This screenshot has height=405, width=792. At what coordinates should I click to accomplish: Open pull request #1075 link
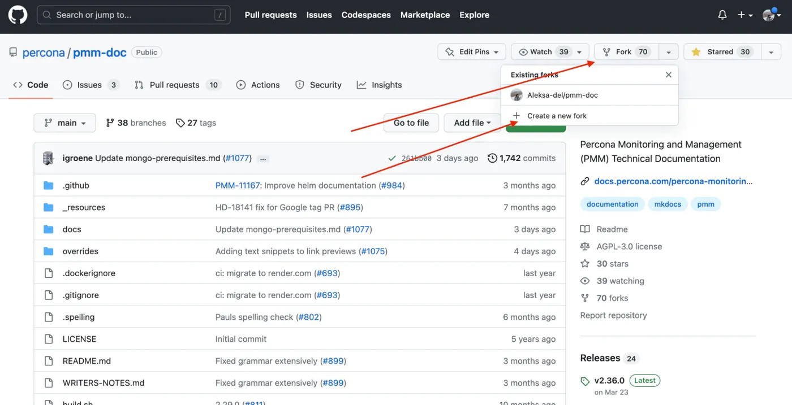pyautogui.click(x=373, y=251)
